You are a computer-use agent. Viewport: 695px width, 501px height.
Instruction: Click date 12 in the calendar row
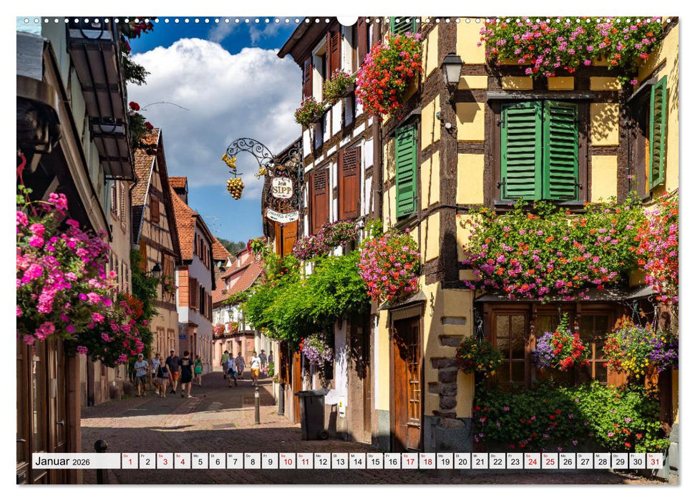click(322, 461)
